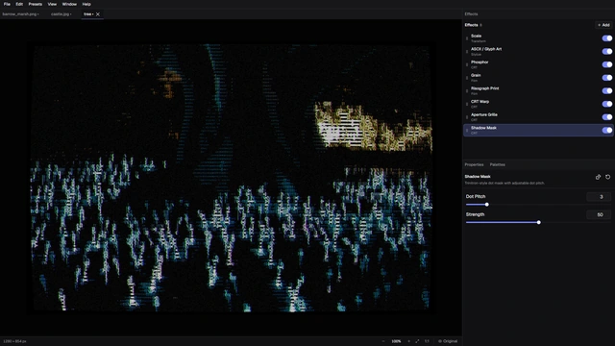Click the Dot Pitch slider handle
The height and width of the screenshot is (346, 615).
pos(487,205)
